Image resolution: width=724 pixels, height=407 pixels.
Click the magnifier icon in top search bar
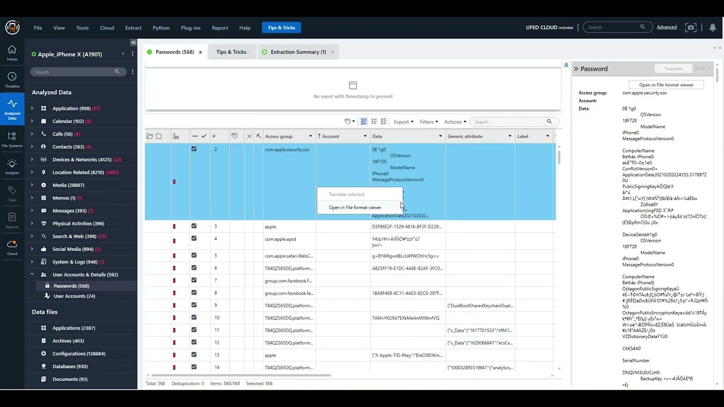click(x=643, y=27)
